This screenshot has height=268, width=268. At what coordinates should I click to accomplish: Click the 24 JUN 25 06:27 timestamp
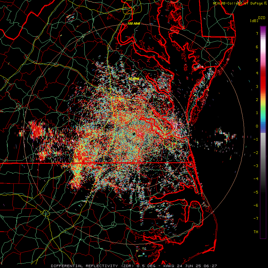click(197, 266)
